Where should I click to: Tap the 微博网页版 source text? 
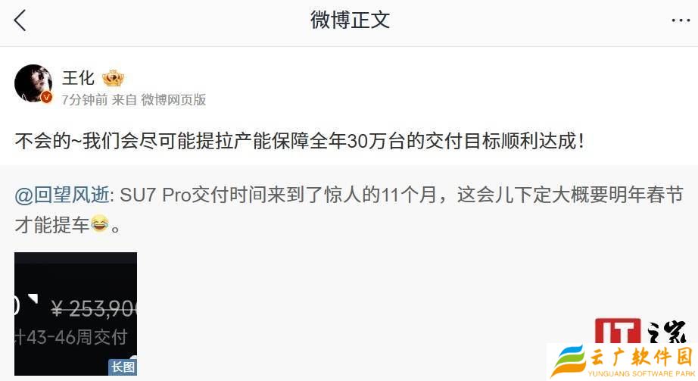[173, 99]
